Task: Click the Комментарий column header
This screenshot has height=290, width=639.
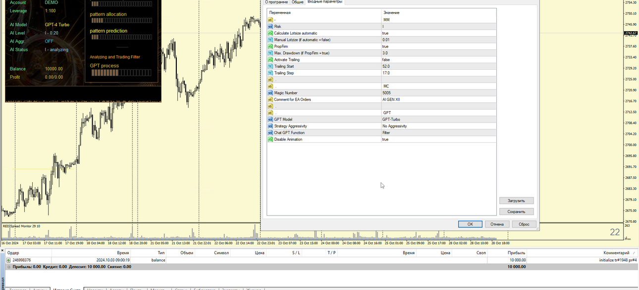Action: pyautogui.click(x=583, y=252)
